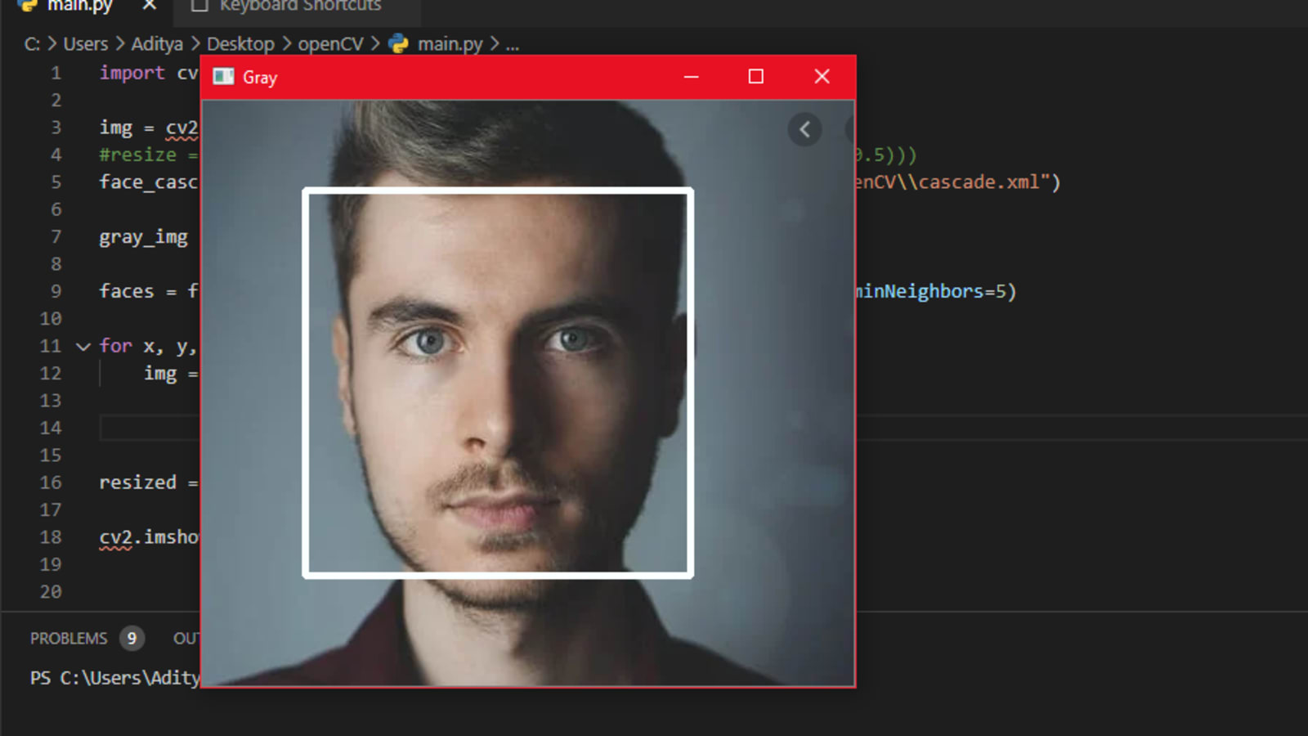Viewport: 1308px width, 736px height.
Task: Close the main.py editor tab
Action: pyautogui.click(x=150, y=6)
